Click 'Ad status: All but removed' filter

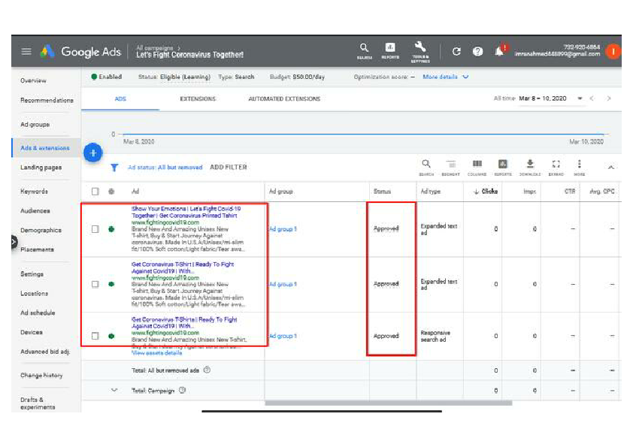pos(165,168)
